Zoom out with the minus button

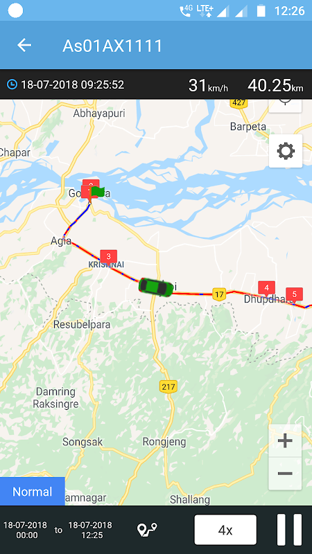[x=285, y=474]
